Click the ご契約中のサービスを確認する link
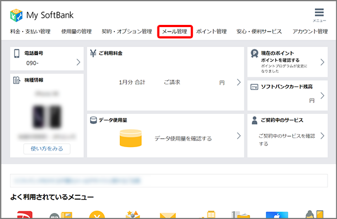This screenshot has width=337, height=219. (x=287, y=140)
